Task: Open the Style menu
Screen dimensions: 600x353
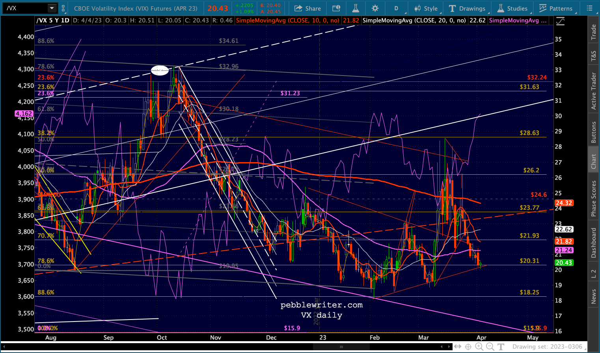Action: pos(426,8)
